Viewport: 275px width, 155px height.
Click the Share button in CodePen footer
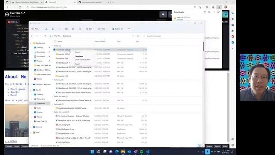[x=225, y=146]
